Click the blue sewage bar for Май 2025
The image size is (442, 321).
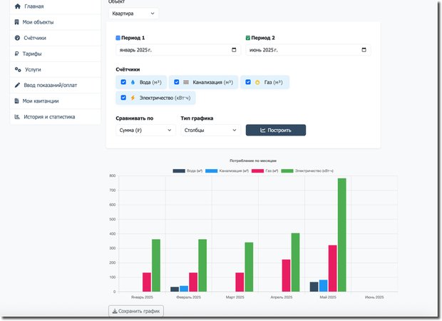coord(324,286)
